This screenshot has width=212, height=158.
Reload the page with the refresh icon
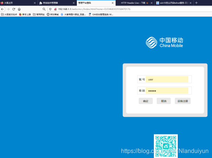pos(14,9)
